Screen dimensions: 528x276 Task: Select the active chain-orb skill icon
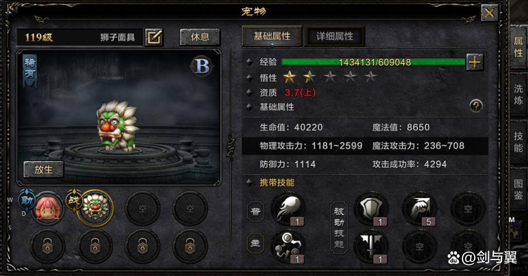tap(288, 246)
